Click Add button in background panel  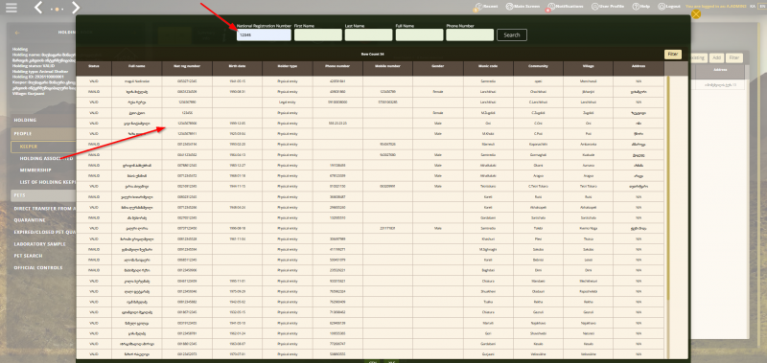(x=716, y=57)
